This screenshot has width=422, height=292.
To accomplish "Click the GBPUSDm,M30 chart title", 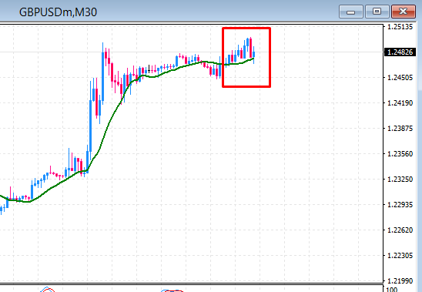I will (58, 12).
